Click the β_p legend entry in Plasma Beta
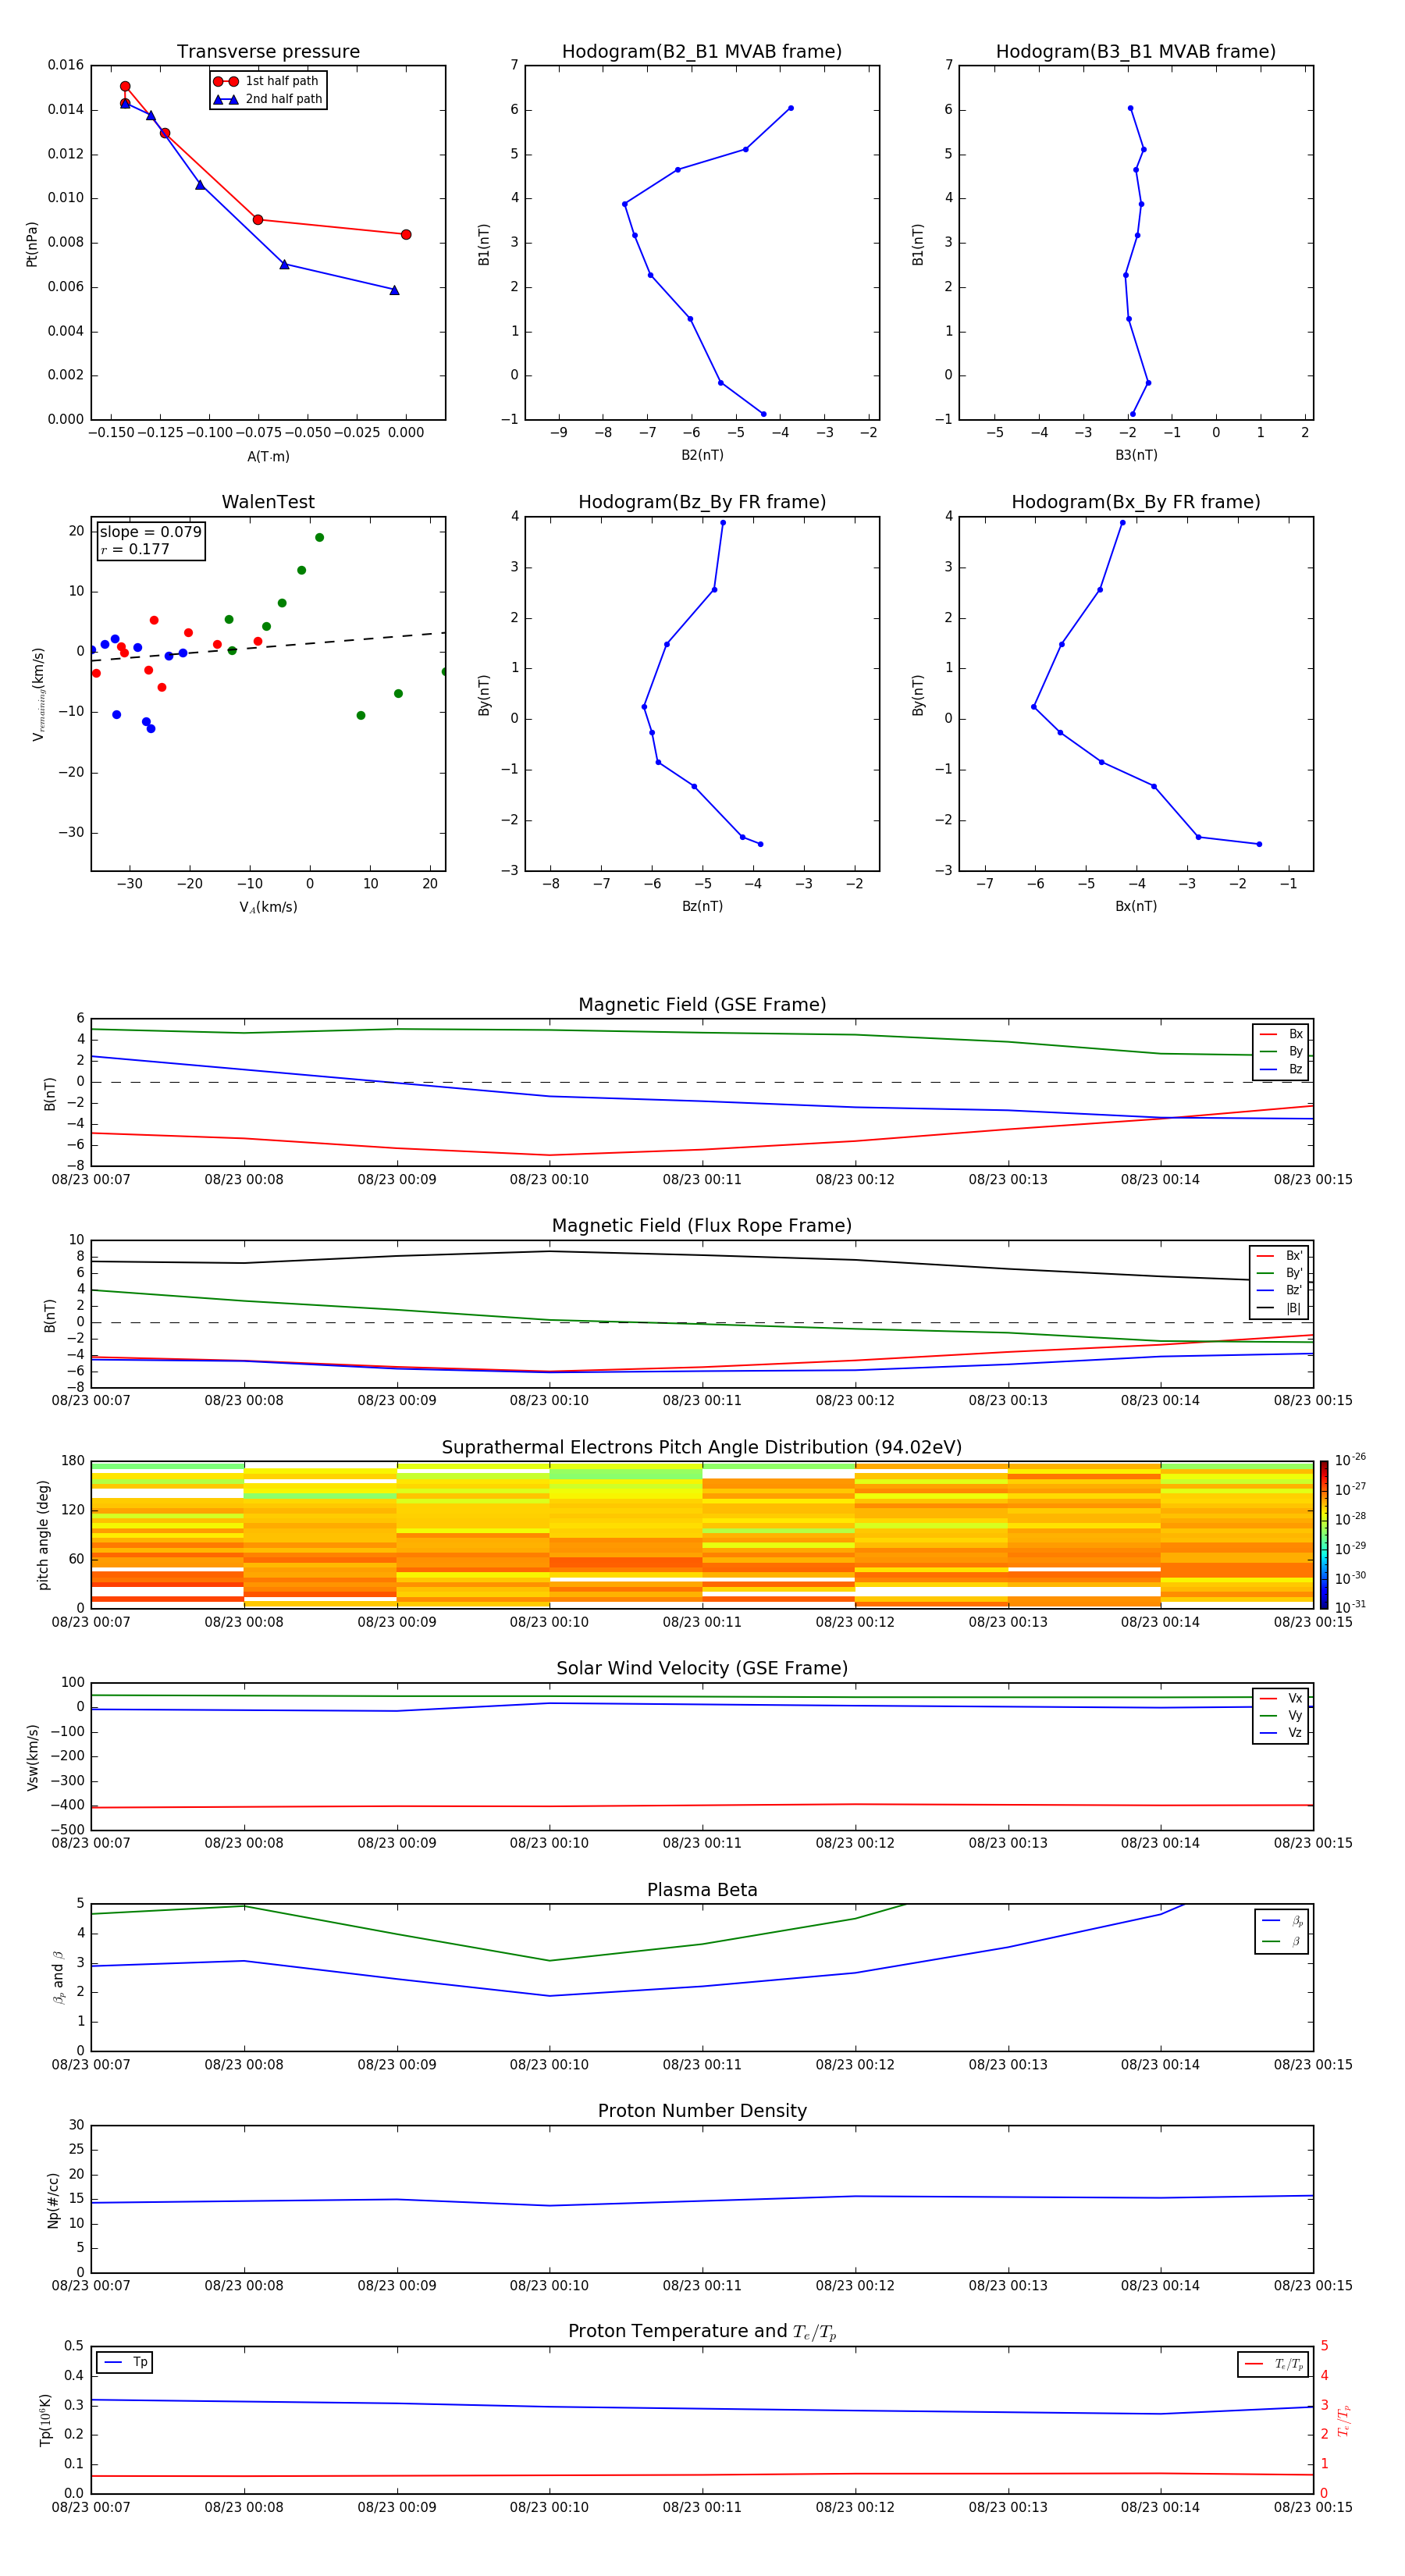 click(1283, 1921)
